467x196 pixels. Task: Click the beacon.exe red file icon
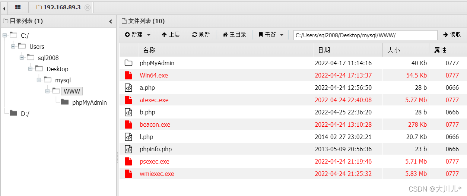128,124
